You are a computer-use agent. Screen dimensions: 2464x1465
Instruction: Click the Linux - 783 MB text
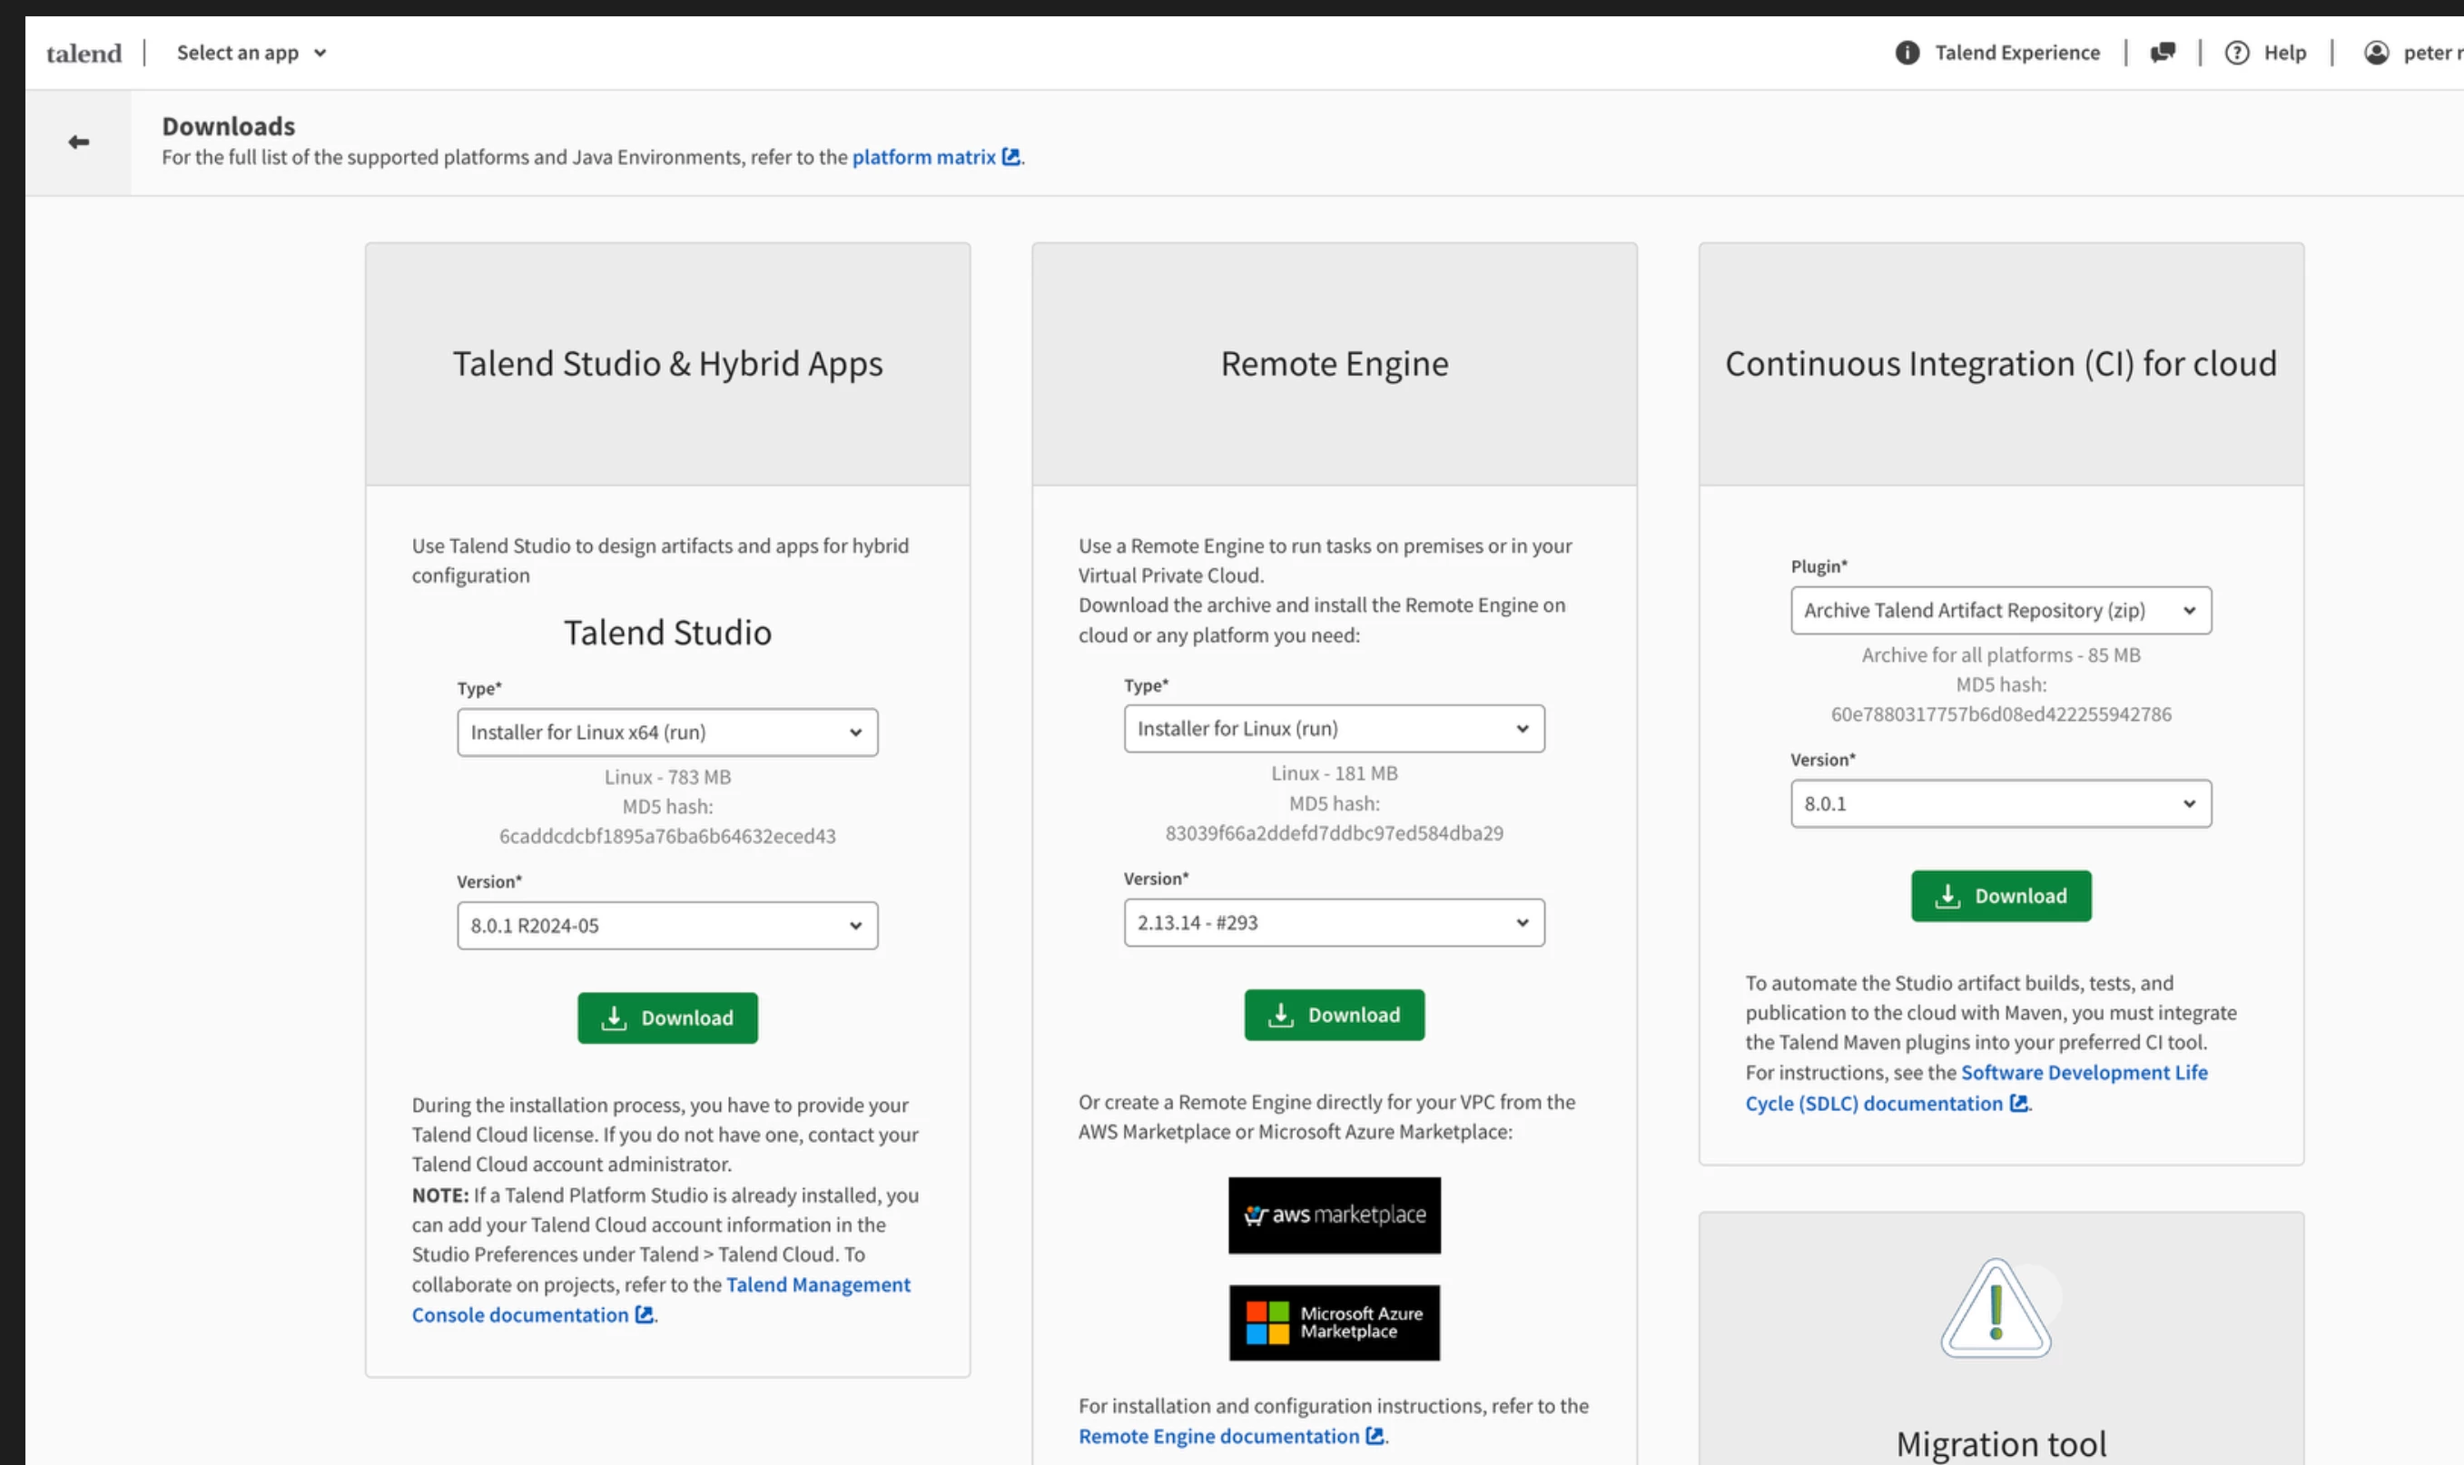[x=667, y=777]
